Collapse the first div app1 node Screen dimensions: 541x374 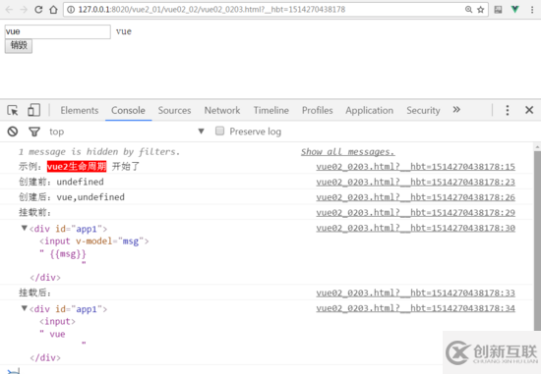(x=25, y=228)
